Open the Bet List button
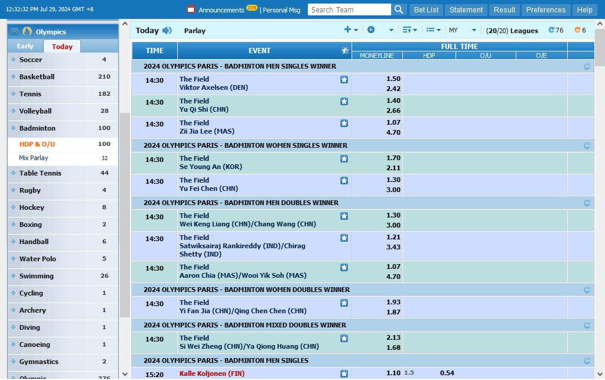The image size is (605, 380). click(x=426, y=9)
